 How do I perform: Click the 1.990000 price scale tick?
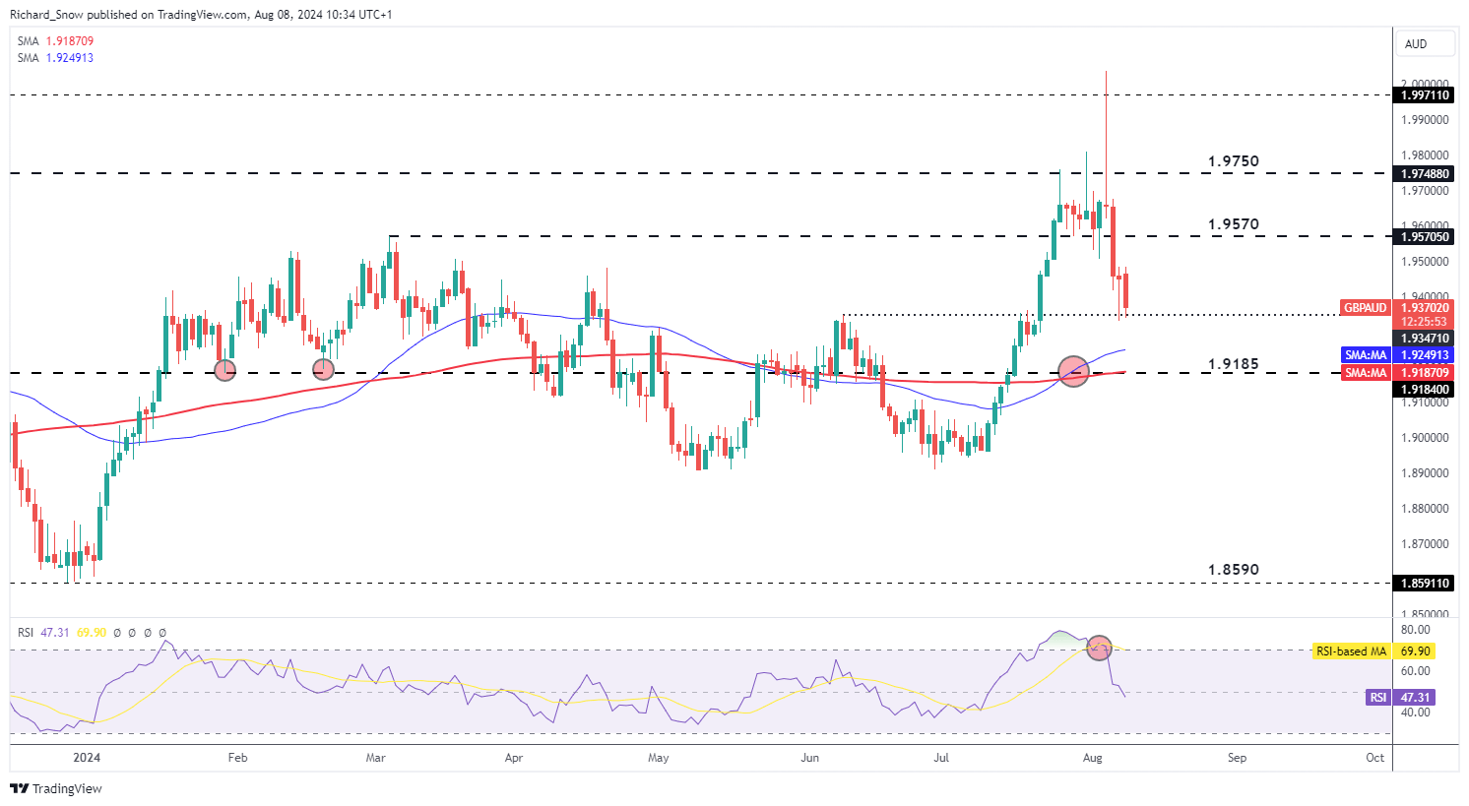pos(1425,120)
